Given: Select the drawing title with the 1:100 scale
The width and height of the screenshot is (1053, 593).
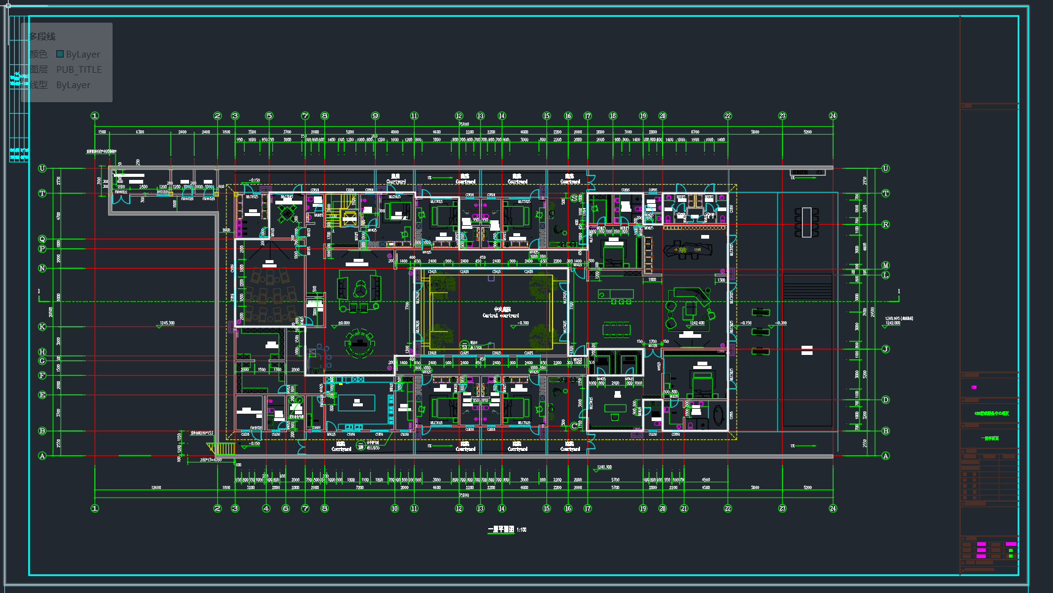Looking at the screenshot, I should pyautogui.click(x=507, y=529).
